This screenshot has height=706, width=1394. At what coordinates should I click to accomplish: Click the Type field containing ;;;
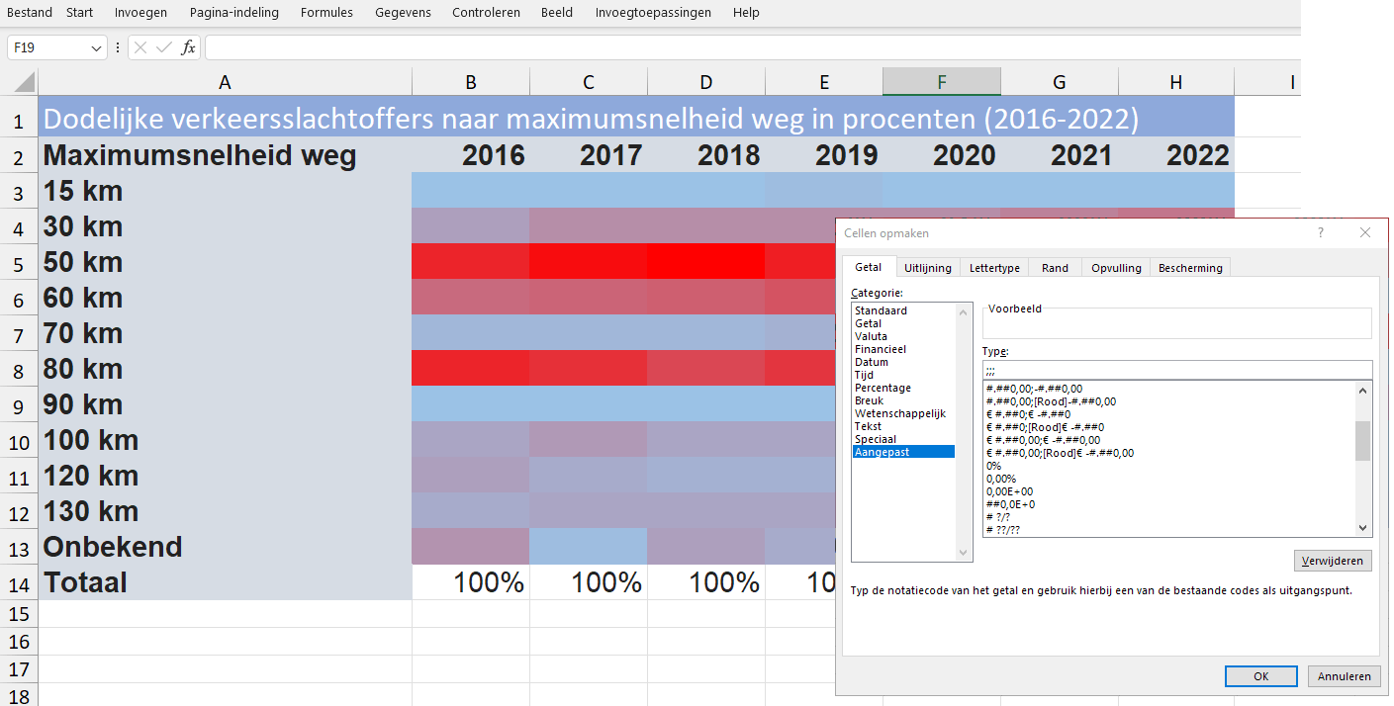click(x=1177, y=370)
